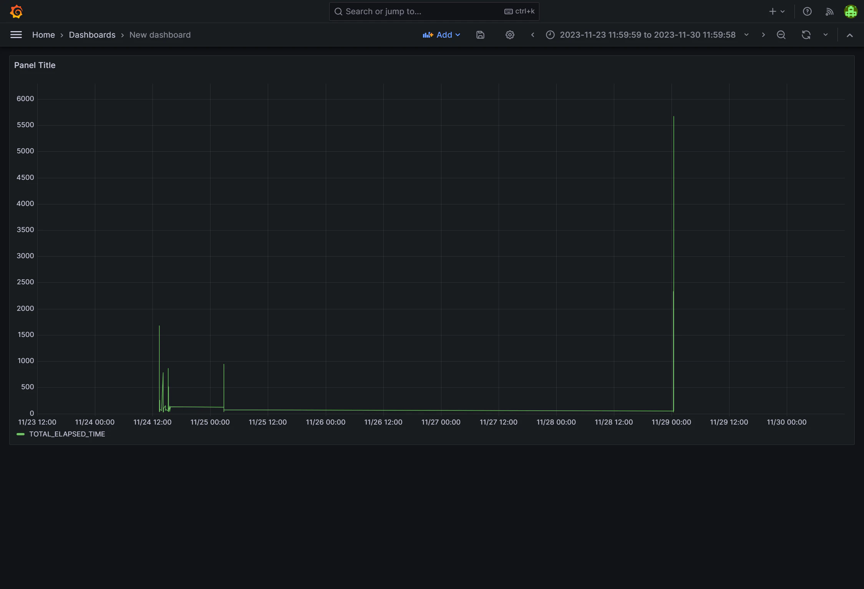Click the zoom out time range icon
864x589 pixels.
[x=781, y=35]
